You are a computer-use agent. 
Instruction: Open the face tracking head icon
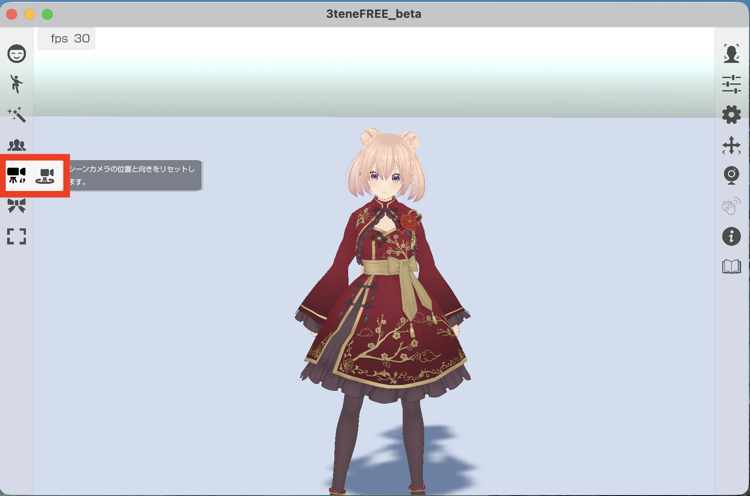(731, 54)
